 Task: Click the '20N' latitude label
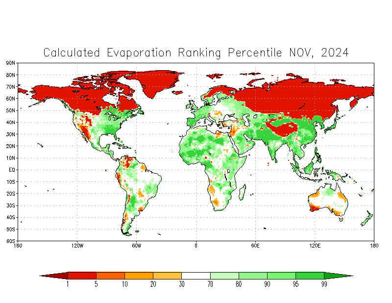10,146
